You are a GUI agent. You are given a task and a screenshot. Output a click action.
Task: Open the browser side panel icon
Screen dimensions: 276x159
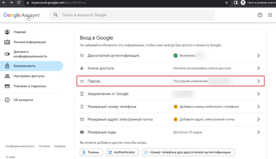tap(236, 3)
